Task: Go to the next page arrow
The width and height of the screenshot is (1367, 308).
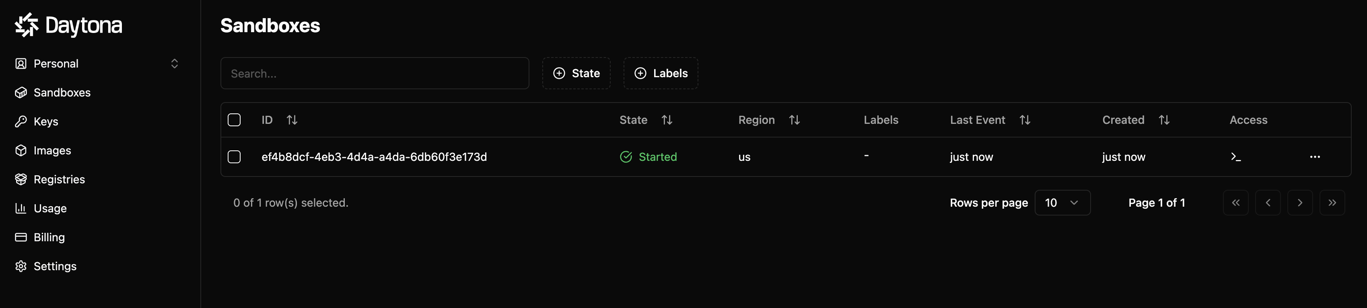Action: pyautogui.click(x=1299, y=203)
